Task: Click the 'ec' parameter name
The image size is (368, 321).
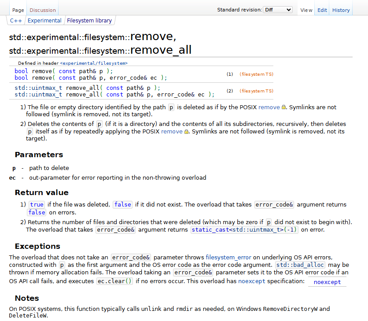Action: [x=12, y=178]
